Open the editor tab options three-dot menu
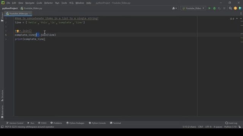 [x=241, y=14]
